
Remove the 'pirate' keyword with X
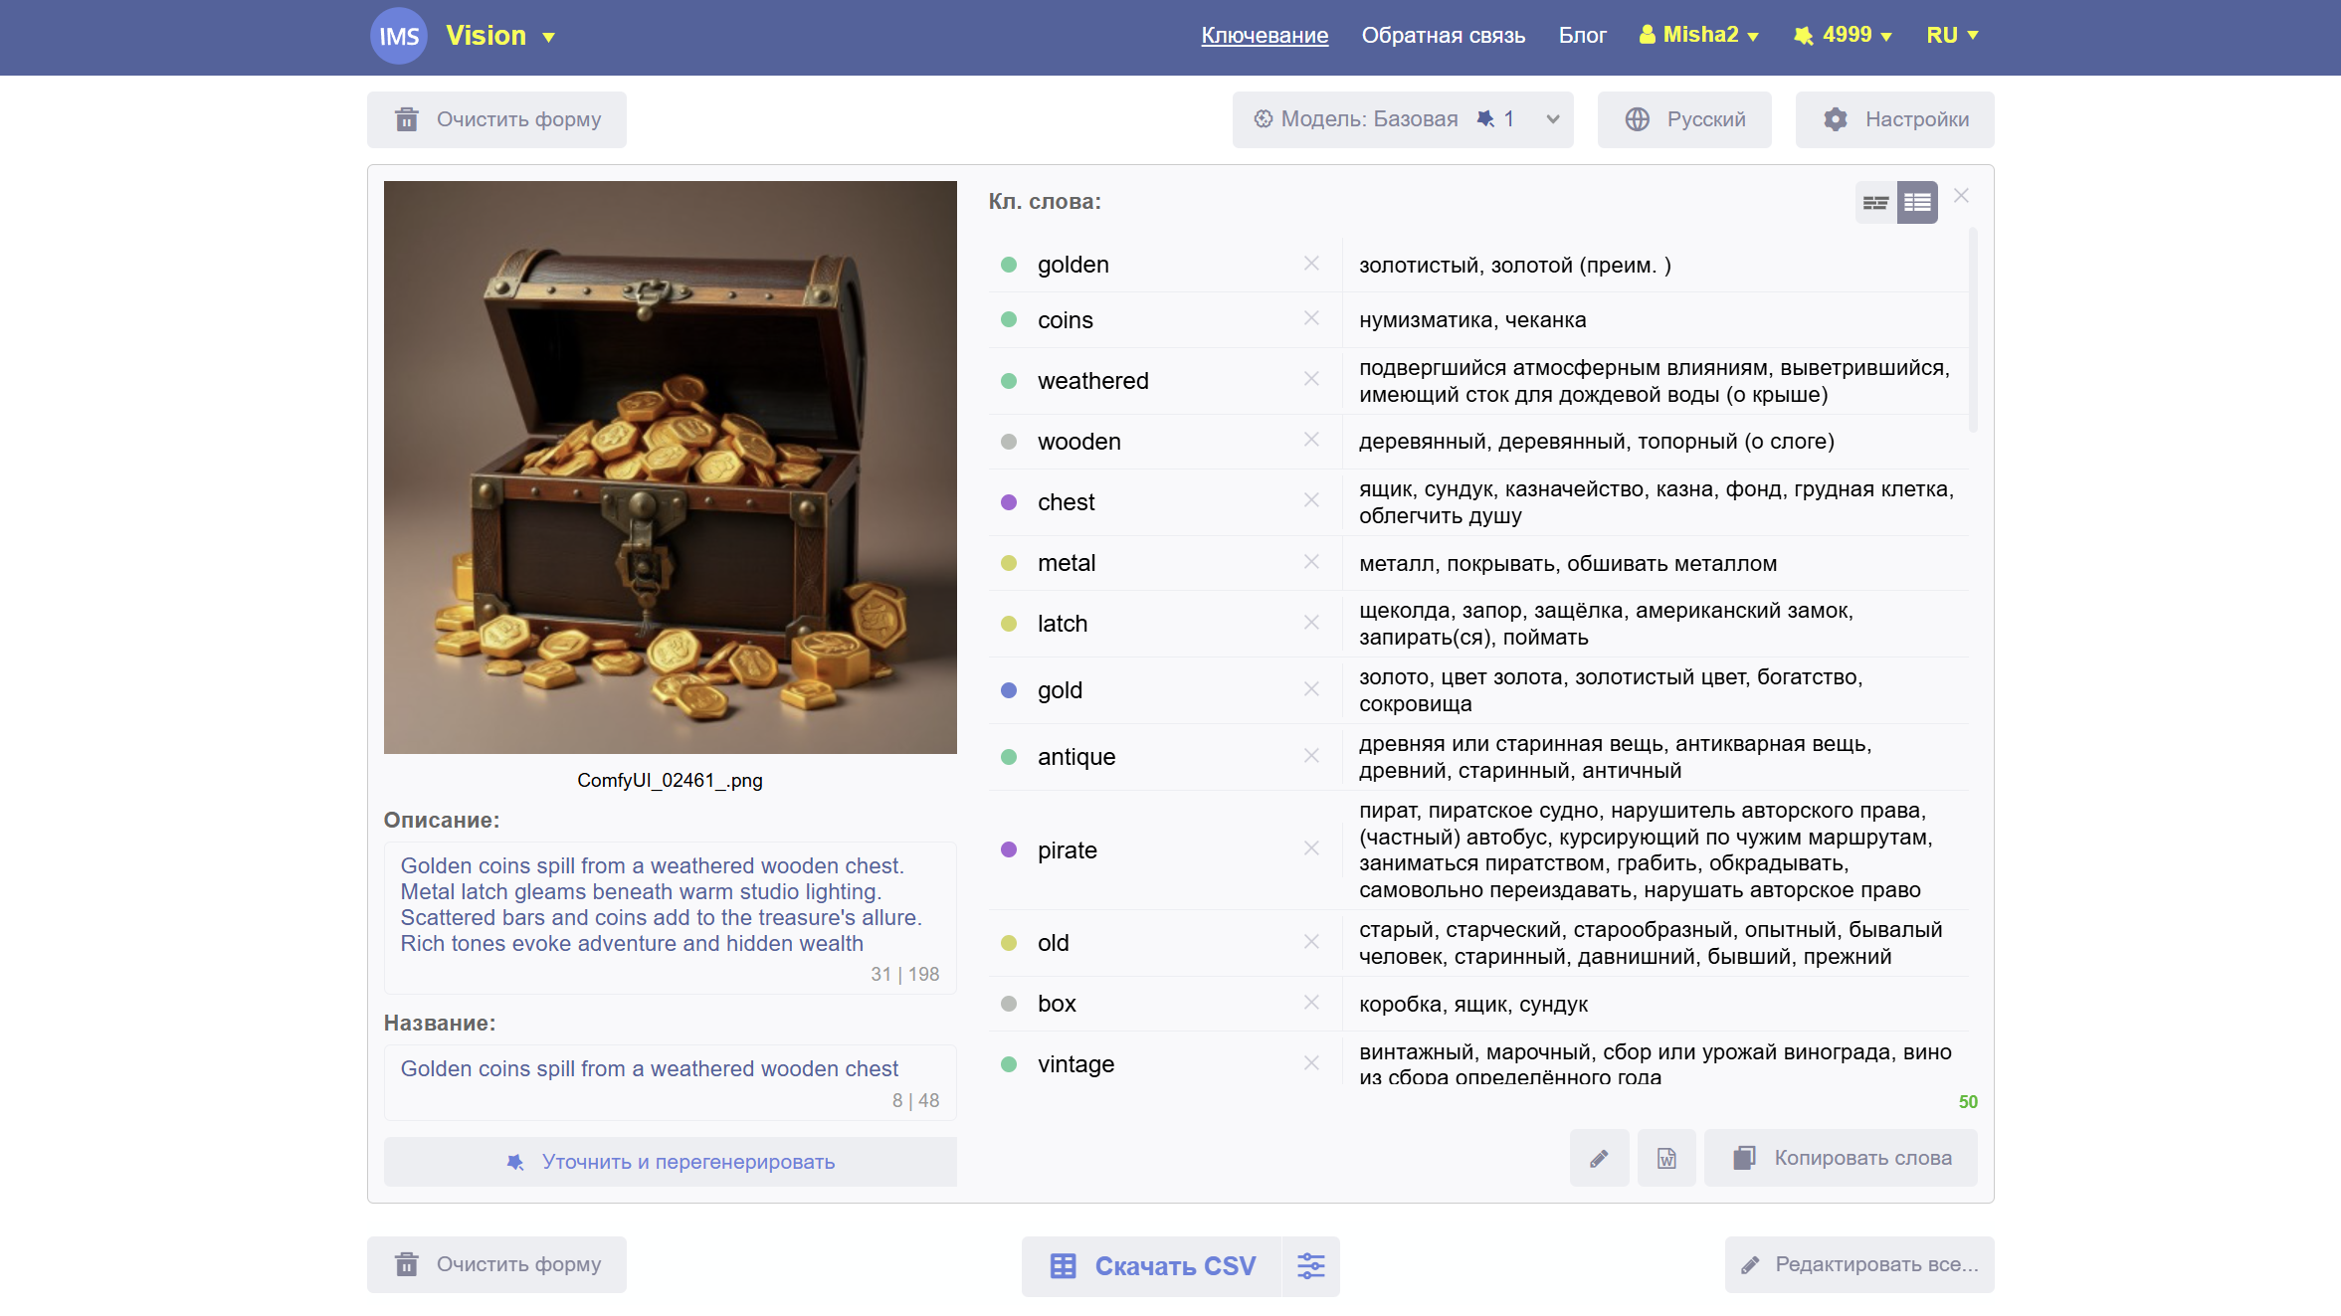[x=1311, y=848]
